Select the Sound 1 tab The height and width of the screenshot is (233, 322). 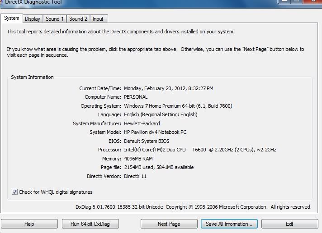[x=55, y=19]
